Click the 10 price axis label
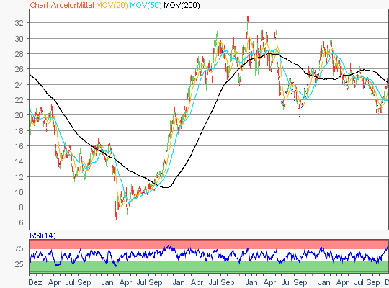This screenshot has height=288, width=389. click(x=19, y=192)
